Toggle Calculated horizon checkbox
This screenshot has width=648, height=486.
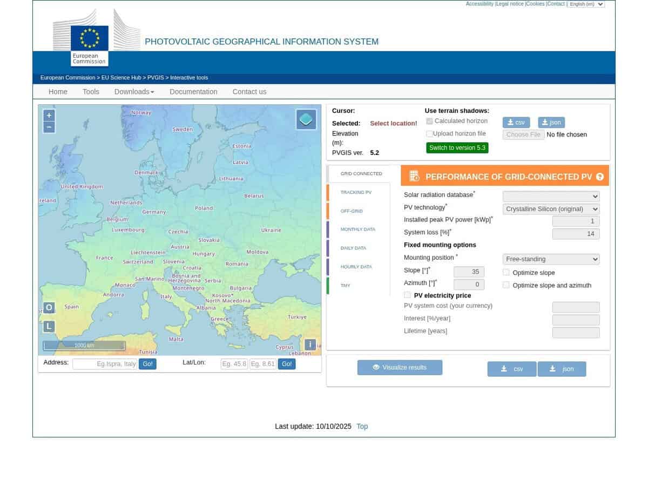click(x=429, y=121)
